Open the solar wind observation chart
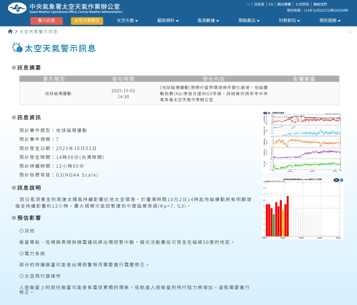The width and height of the screenshot is (357, 305). [303, 142]
